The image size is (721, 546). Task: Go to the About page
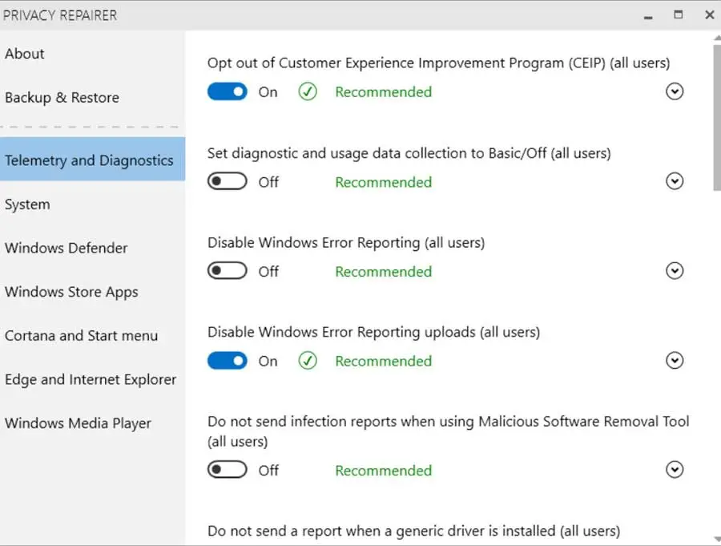point(25,54)
